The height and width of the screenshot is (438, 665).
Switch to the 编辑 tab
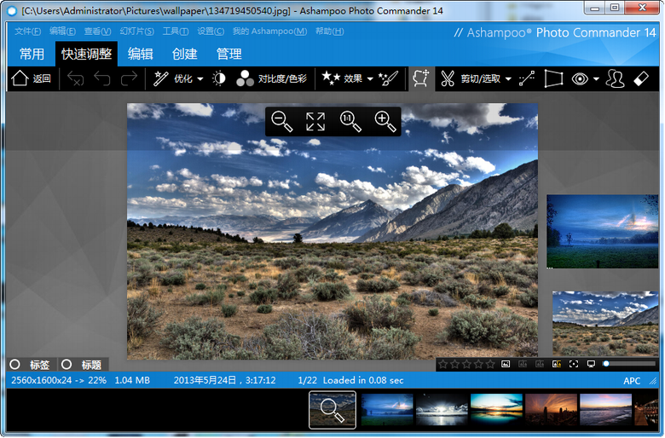click(x=141, y=54)
